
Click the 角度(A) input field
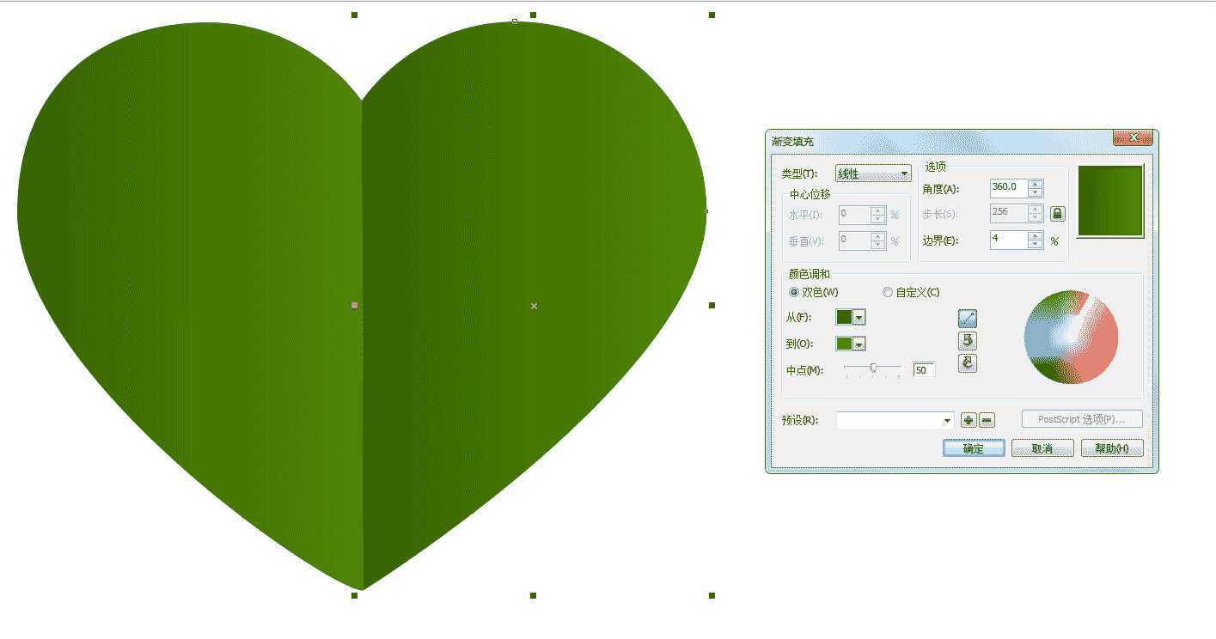(1008, 187)
